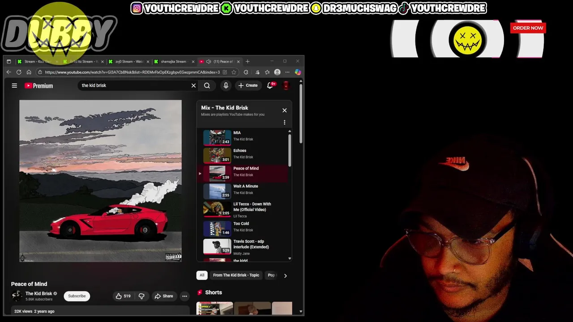This screenshot has width=573, height=322.
Task: Open a new browser tab
Action: coord(248,61)
